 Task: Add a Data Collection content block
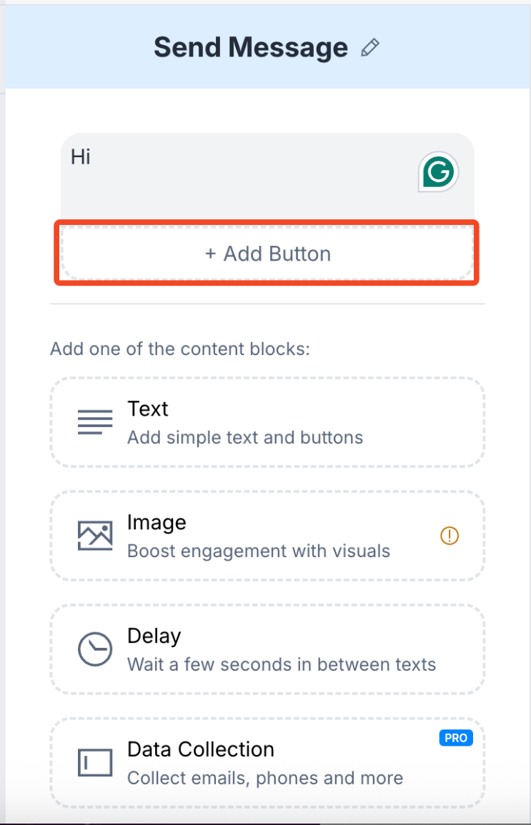coord(267,763)
